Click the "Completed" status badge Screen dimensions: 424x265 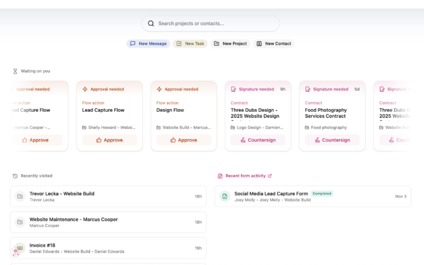(x=322, y=193)
